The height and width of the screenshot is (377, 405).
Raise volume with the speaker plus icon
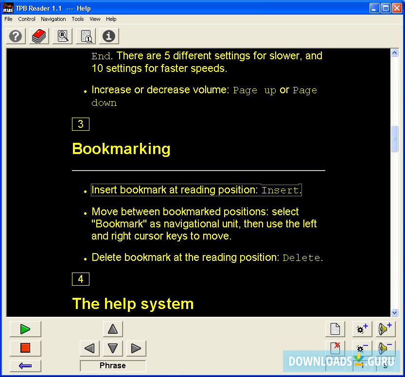(x=385, y=329)
